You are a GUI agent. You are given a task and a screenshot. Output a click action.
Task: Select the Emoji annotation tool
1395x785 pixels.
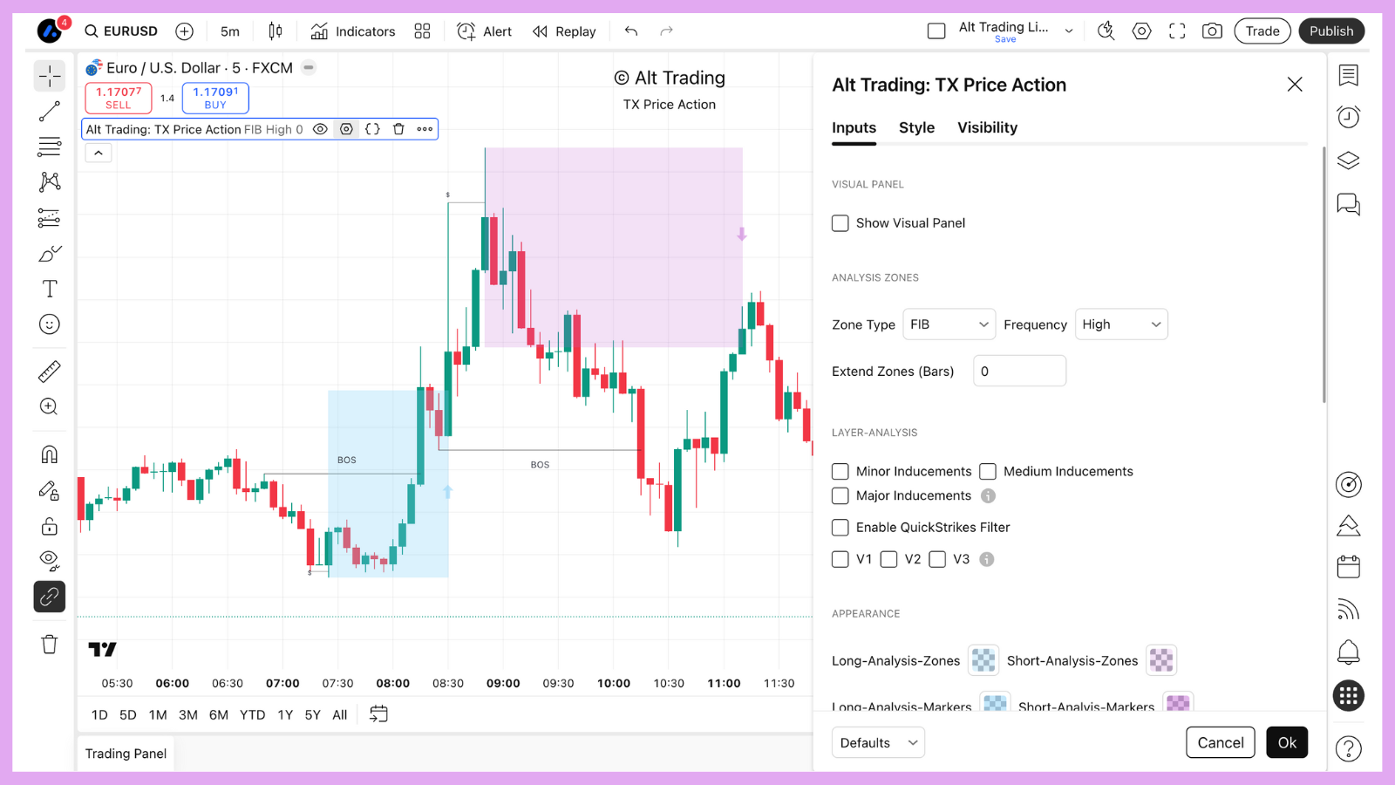[x=50, y=324]
